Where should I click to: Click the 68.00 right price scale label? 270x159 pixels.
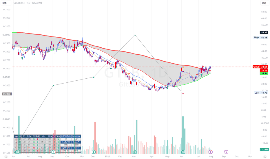[x=264, y=12]
